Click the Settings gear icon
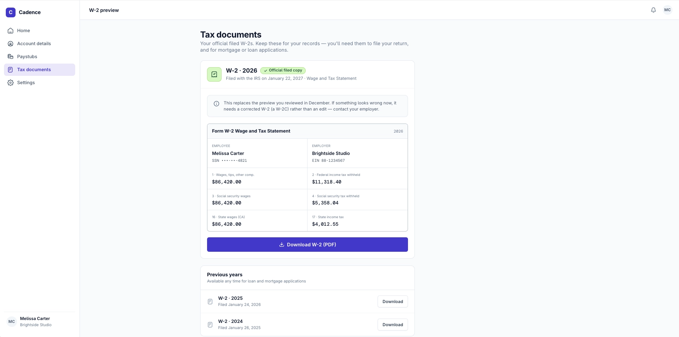 point(10,83)
